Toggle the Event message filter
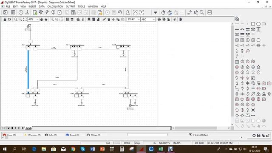This screenshot has width=272, height=153. coord(73,135)
